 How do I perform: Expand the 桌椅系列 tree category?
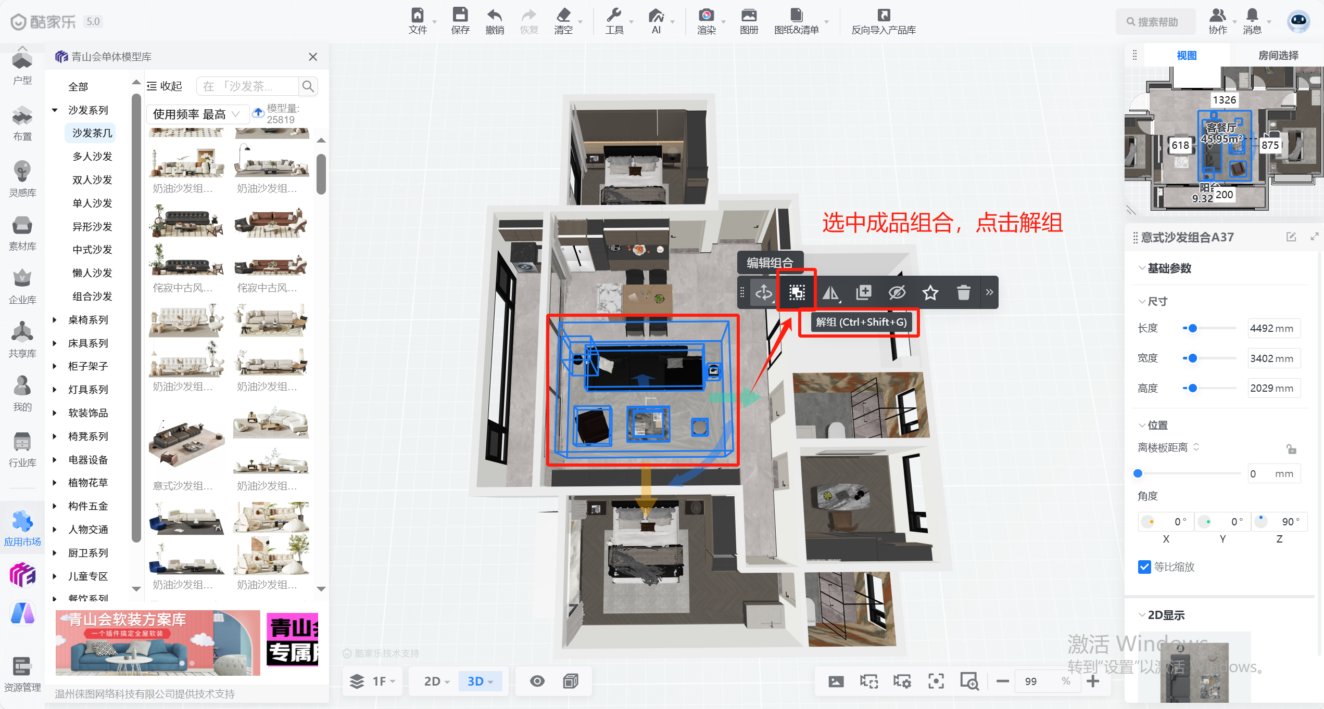55,320
